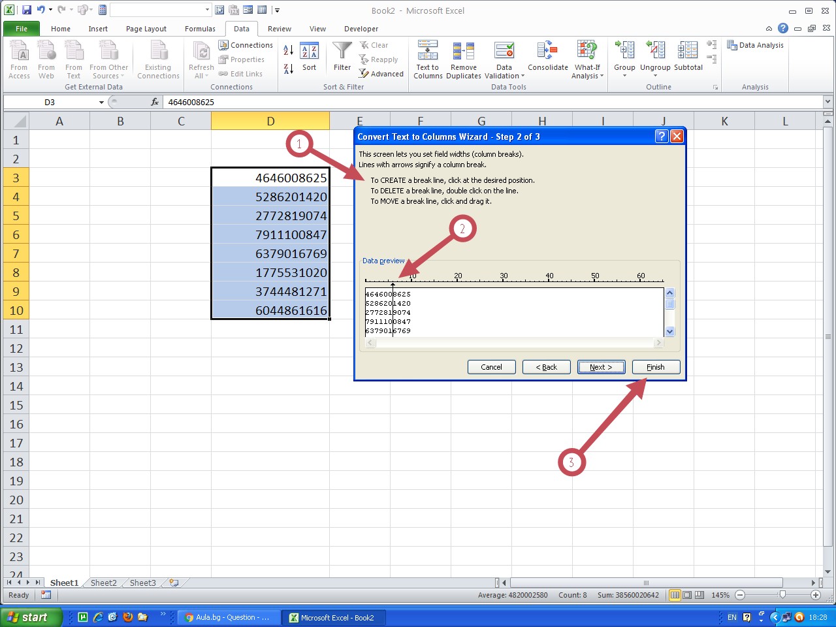This screenshot has width=836, height=627.
Task: Minimize the ribbon with the caret
Action: (x=769, y=28)
